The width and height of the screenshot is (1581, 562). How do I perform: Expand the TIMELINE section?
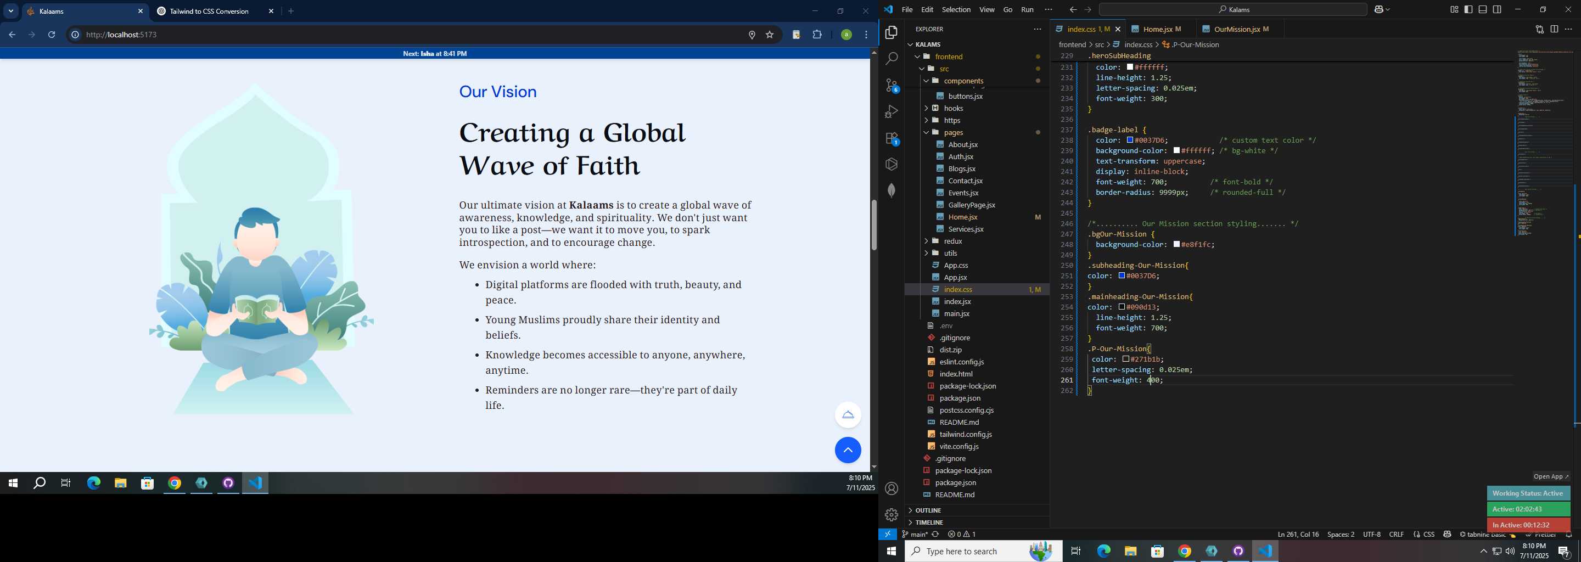tap(977, 522)
